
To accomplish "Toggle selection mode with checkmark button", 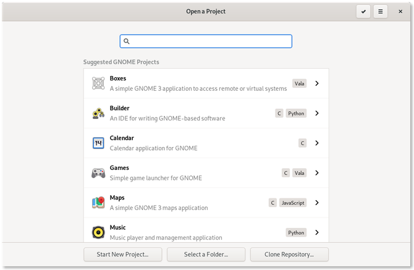I will point(363,11).
